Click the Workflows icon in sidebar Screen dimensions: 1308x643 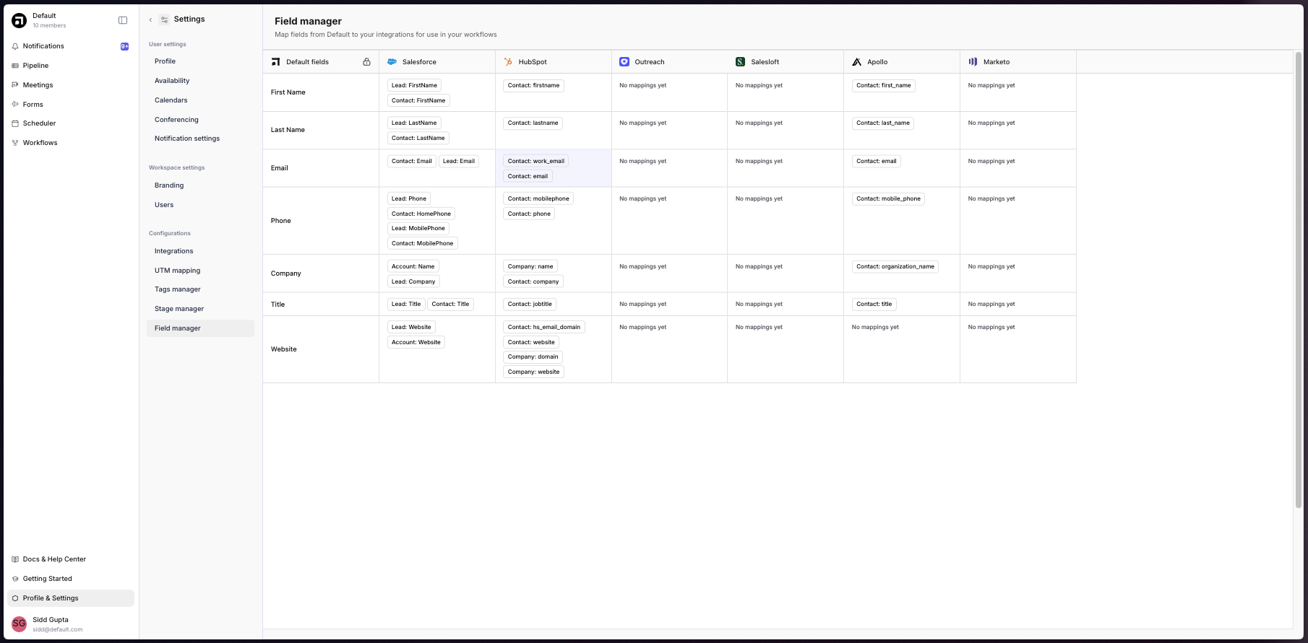[15, 143]
